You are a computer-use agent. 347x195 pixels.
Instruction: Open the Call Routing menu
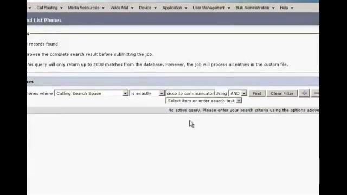pyautogui.click(x=49, y=8)
